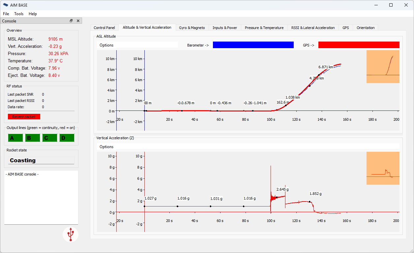Show the RSSI & Lateral Acceleration tab
The width and height of the screenshot is (414, 253).
(x=313, y=28)
